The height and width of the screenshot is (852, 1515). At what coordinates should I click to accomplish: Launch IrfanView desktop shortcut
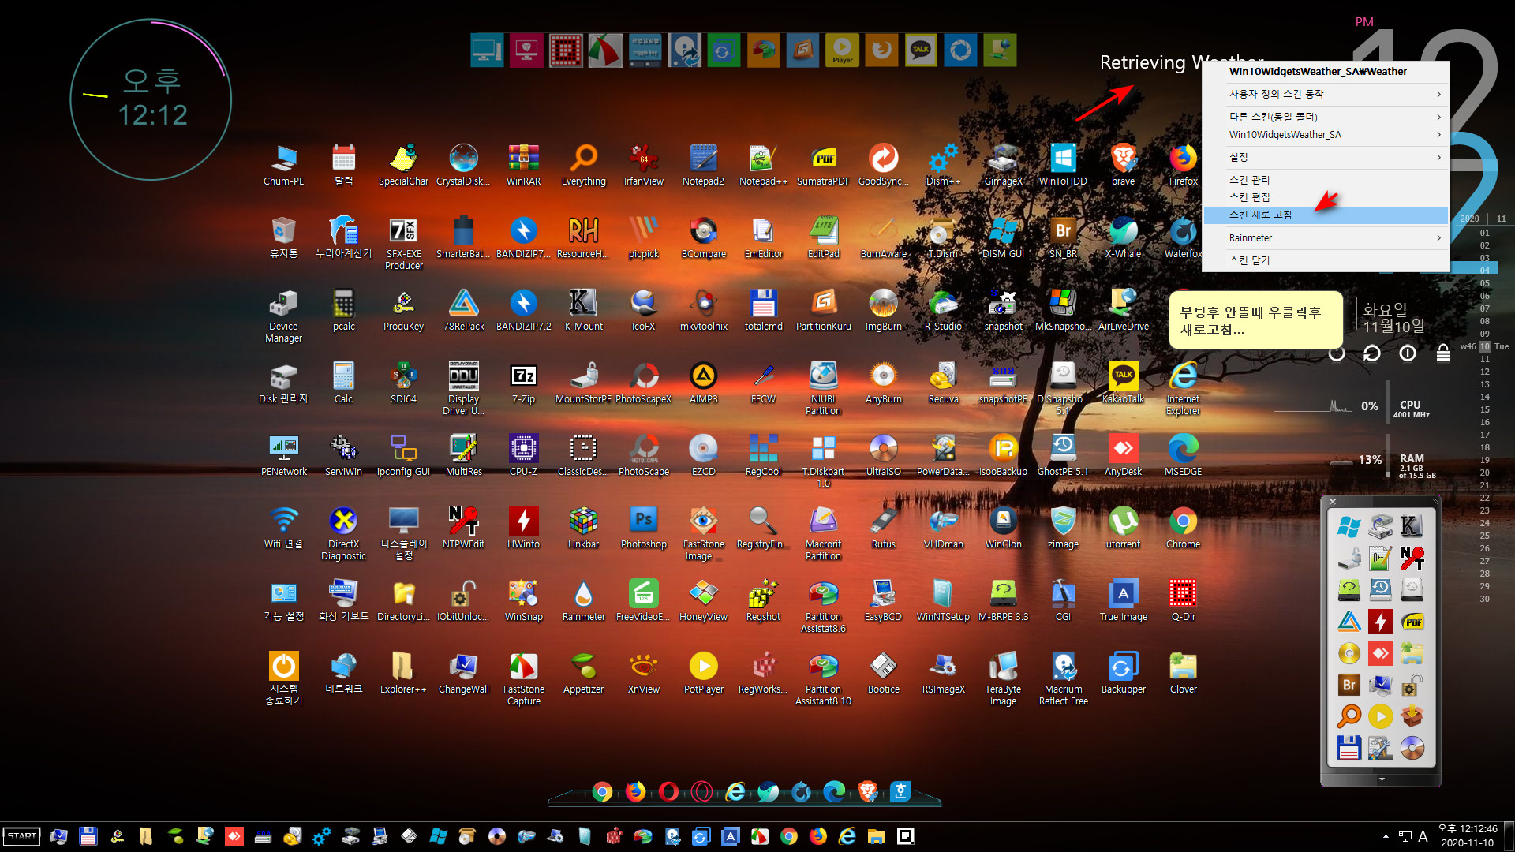tap(643, 165)
